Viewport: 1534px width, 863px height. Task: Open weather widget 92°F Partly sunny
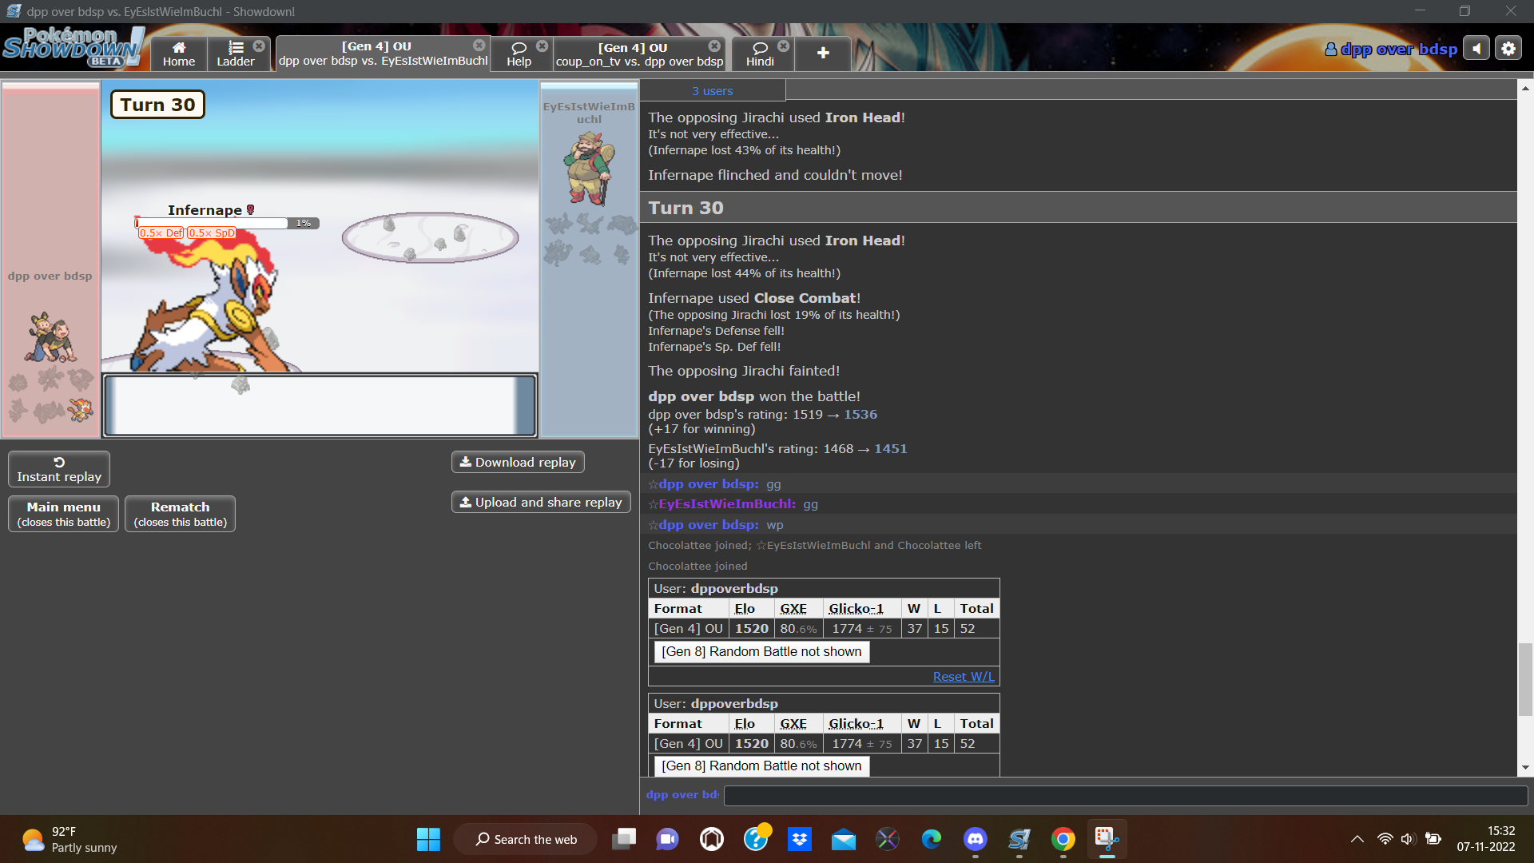[70, 839]
